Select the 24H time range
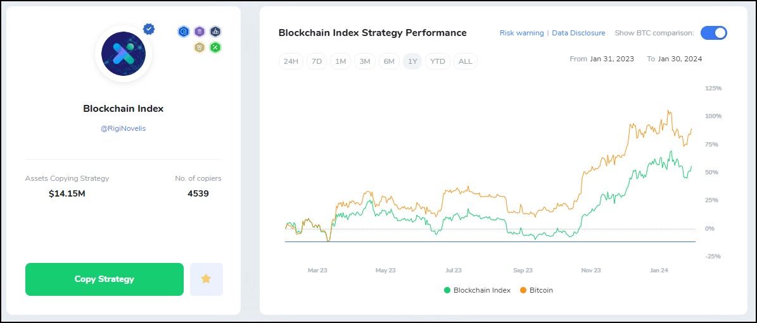Viewport: 757px width, 323px height. [x=291, y=61]
